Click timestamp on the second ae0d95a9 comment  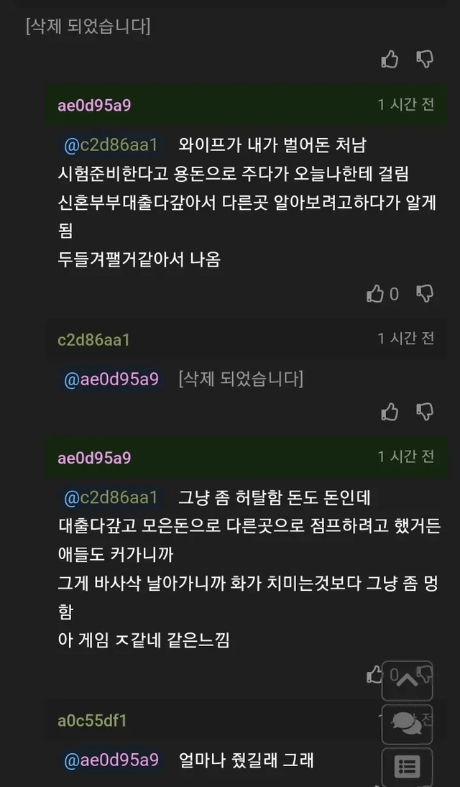point(406,457)
